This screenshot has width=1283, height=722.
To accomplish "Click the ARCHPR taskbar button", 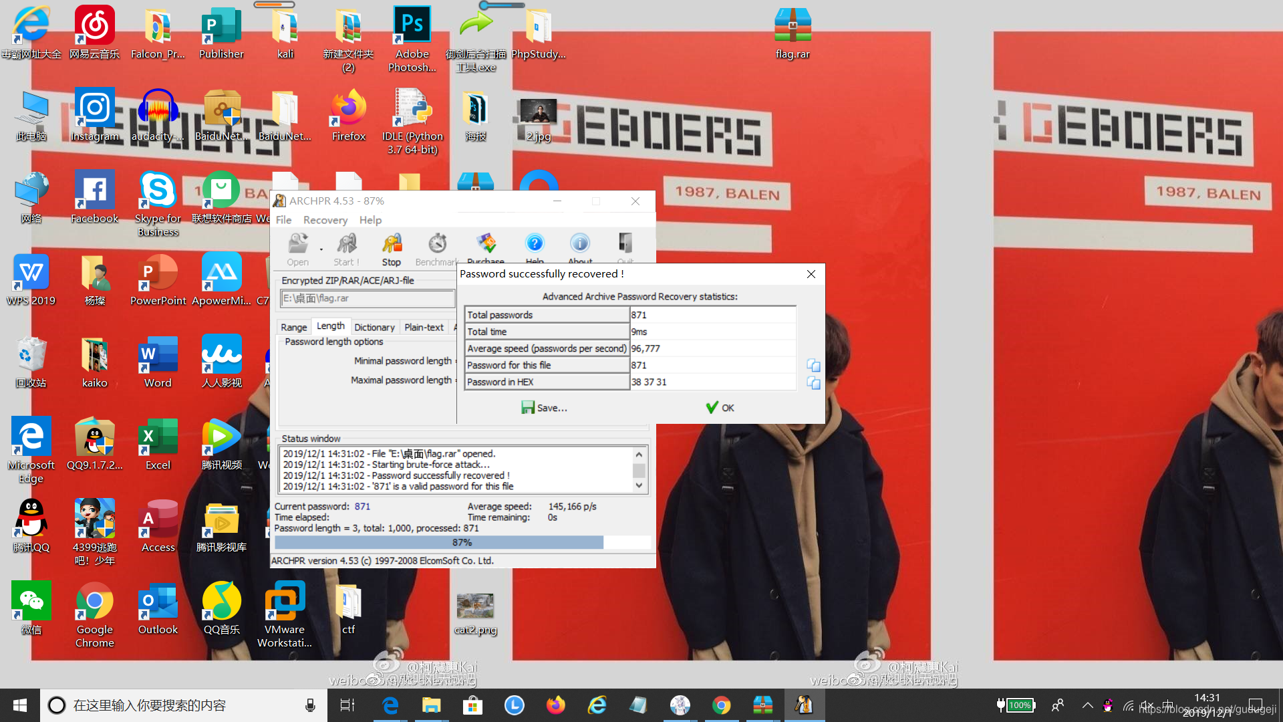I will [804, 705].
